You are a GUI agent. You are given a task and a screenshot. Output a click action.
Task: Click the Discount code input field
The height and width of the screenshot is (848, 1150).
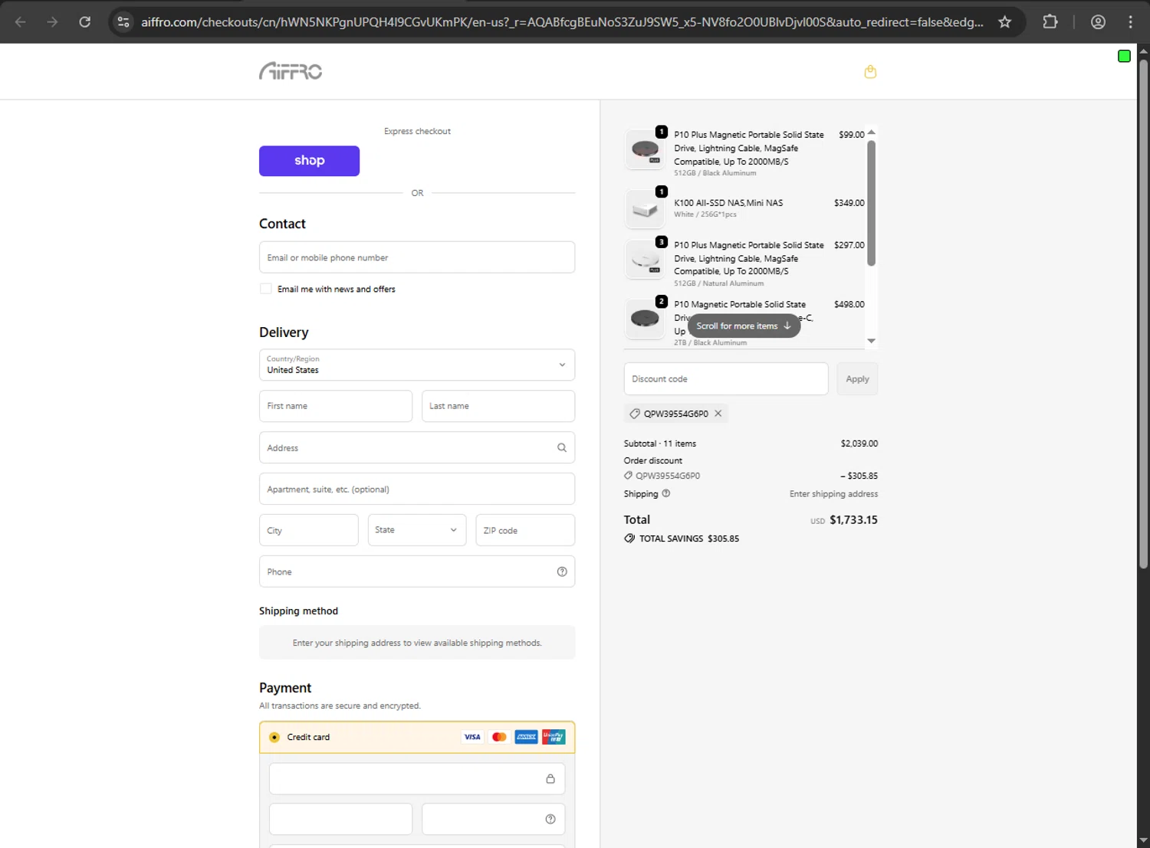tap(726, 379)
